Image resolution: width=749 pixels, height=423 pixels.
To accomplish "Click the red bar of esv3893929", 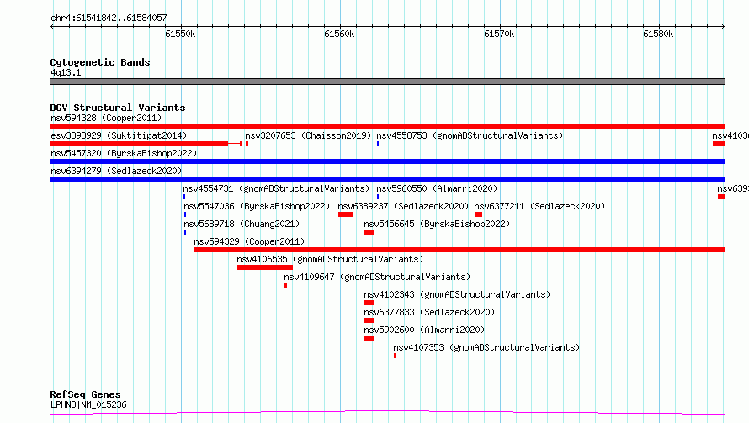I will 139,144.
